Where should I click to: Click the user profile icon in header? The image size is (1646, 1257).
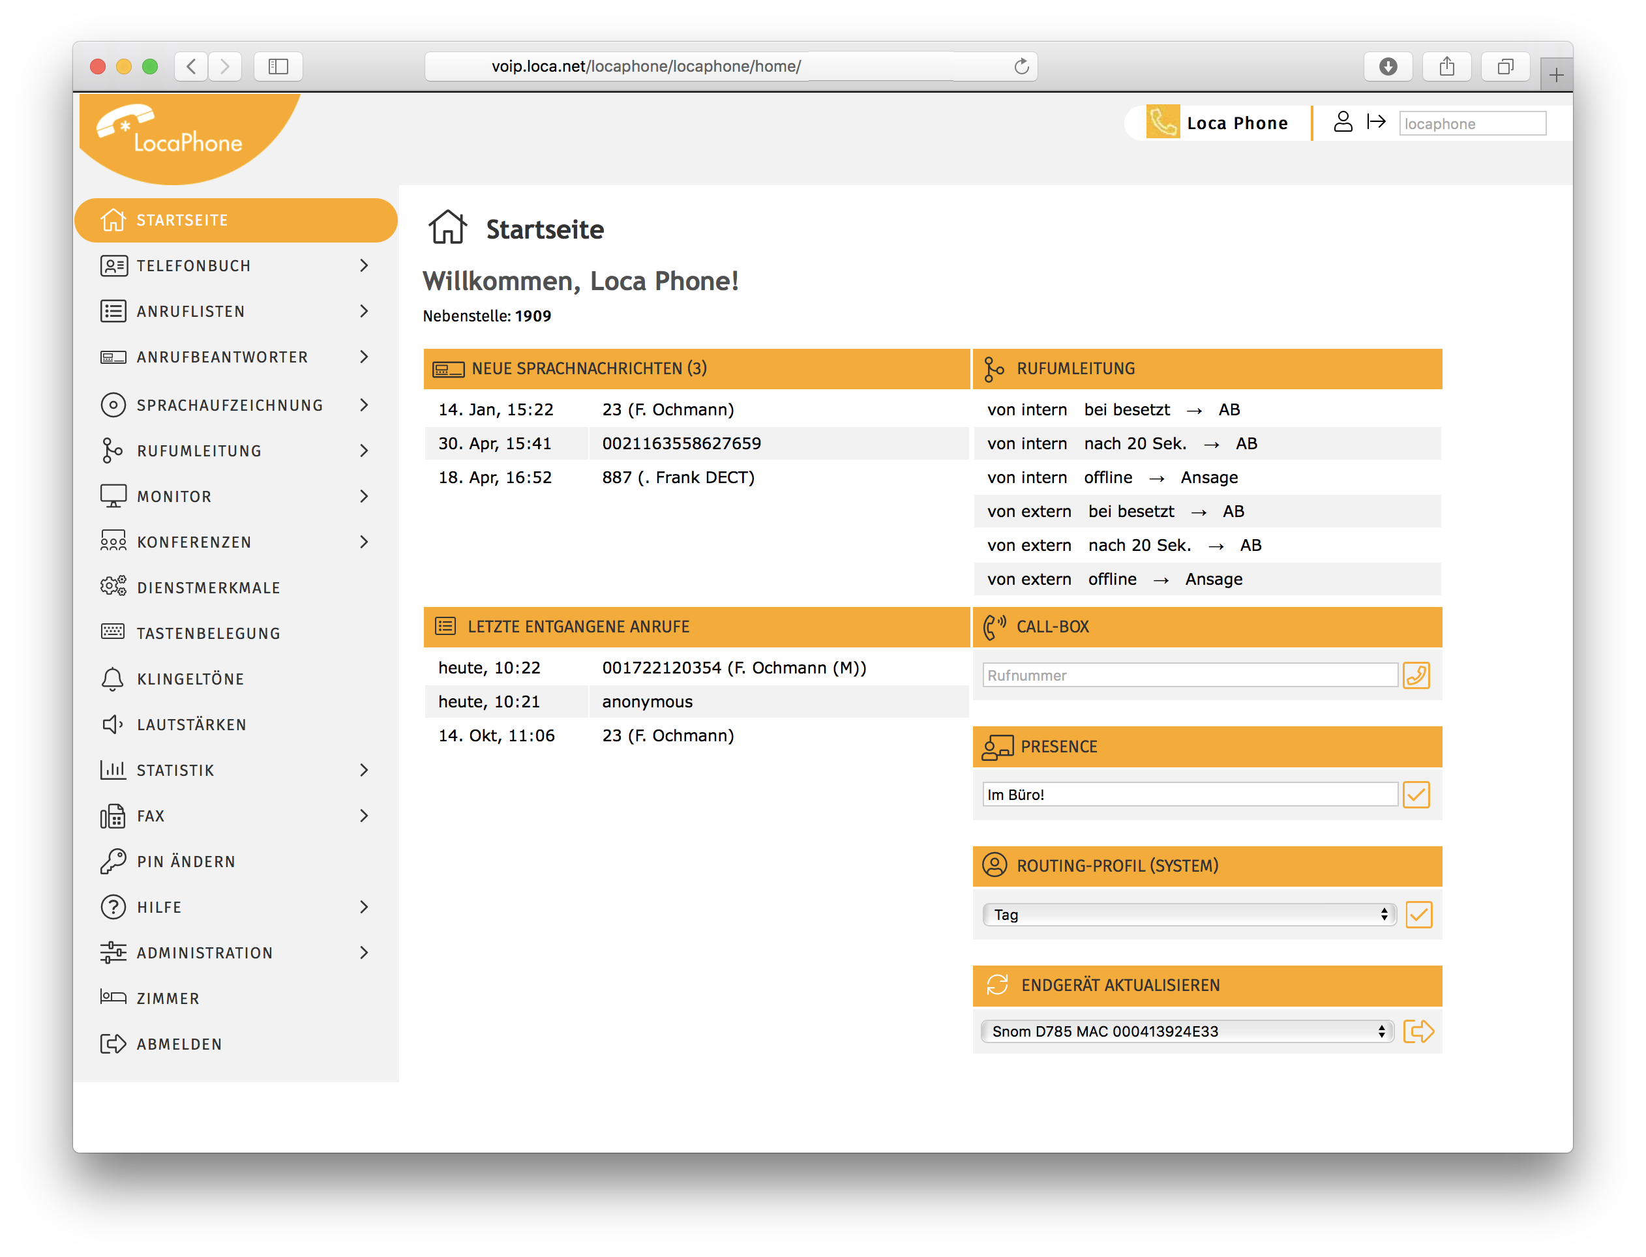[x=1343, y=122]
